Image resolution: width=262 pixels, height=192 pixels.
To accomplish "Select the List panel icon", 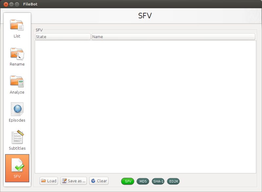I will coord(17,25).
